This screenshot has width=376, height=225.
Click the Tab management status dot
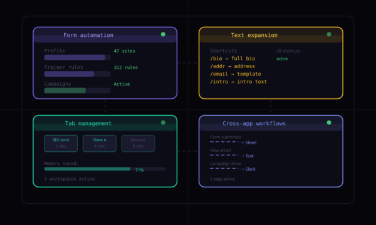coord(163,122)
